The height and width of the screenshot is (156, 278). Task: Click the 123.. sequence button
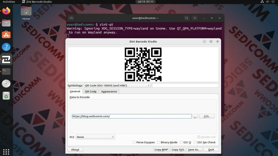(207, 116)
